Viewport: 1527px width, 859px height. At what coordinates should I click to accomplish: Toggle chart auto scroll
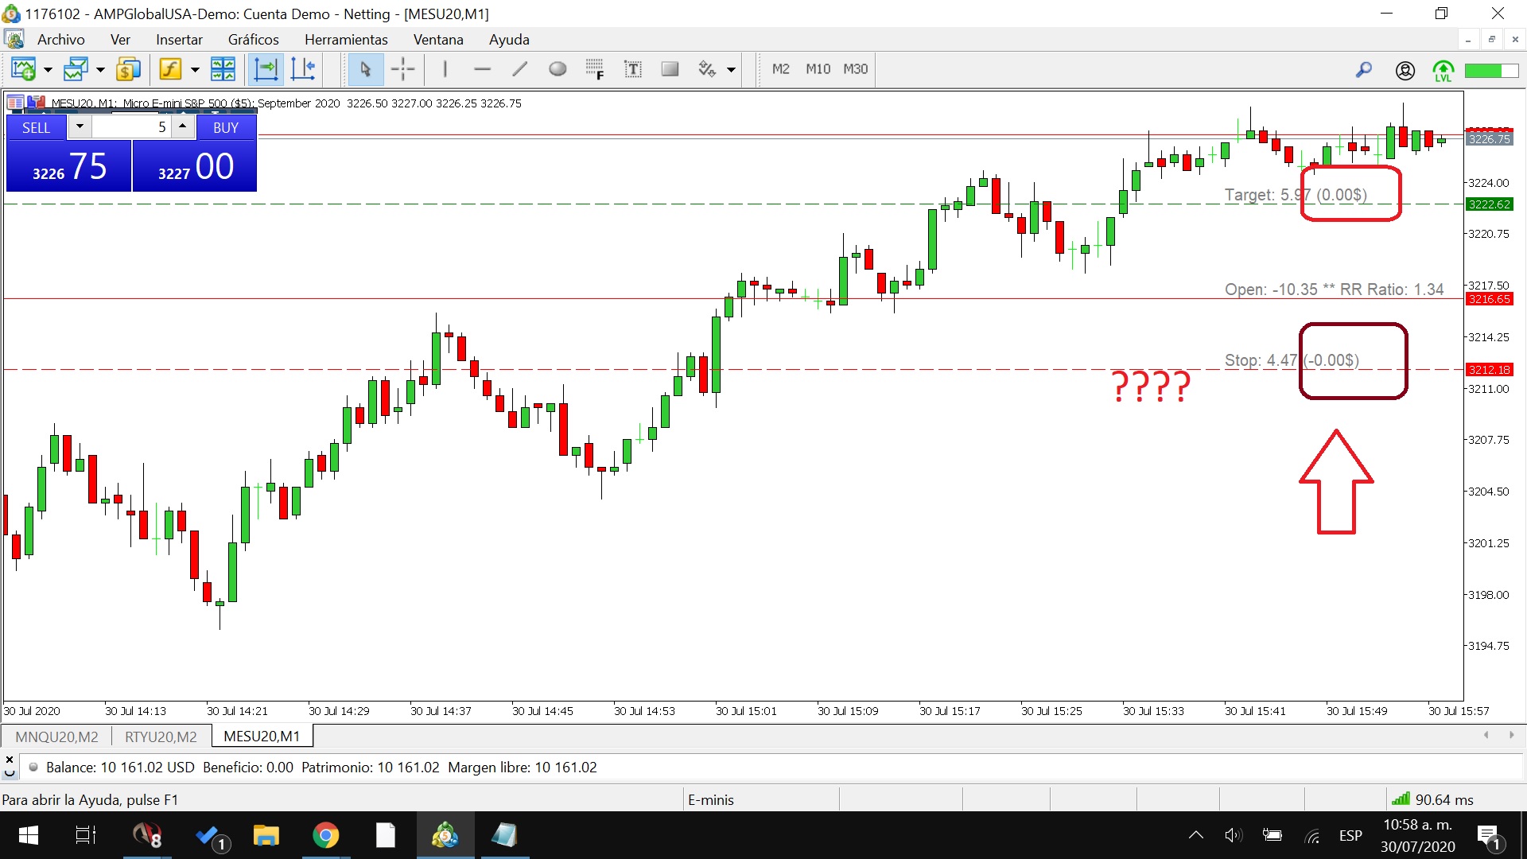pos(265,70)
